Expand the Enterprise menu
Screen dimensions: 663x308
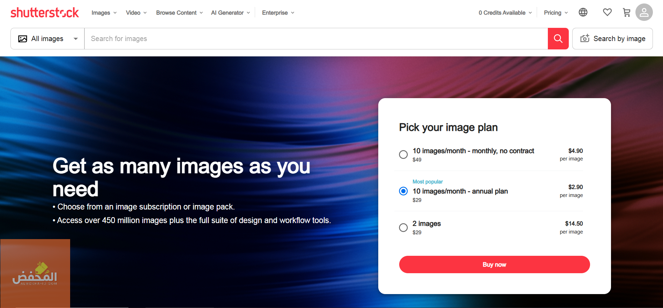click(278, 13)
